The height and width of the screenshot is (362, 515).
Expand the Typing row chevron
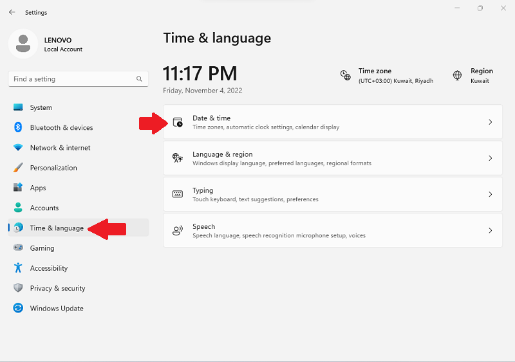(490, 194)
